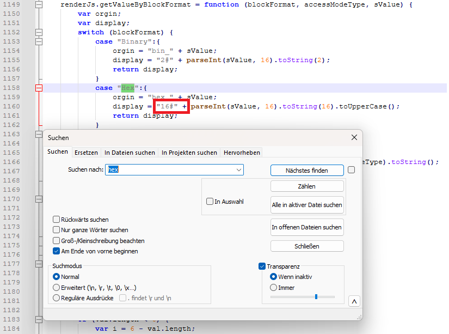The width and height of the screenshot is (449, 334).
Task: Uncheck Am Ende von vorne beginnen
Action: click(57, 251)
